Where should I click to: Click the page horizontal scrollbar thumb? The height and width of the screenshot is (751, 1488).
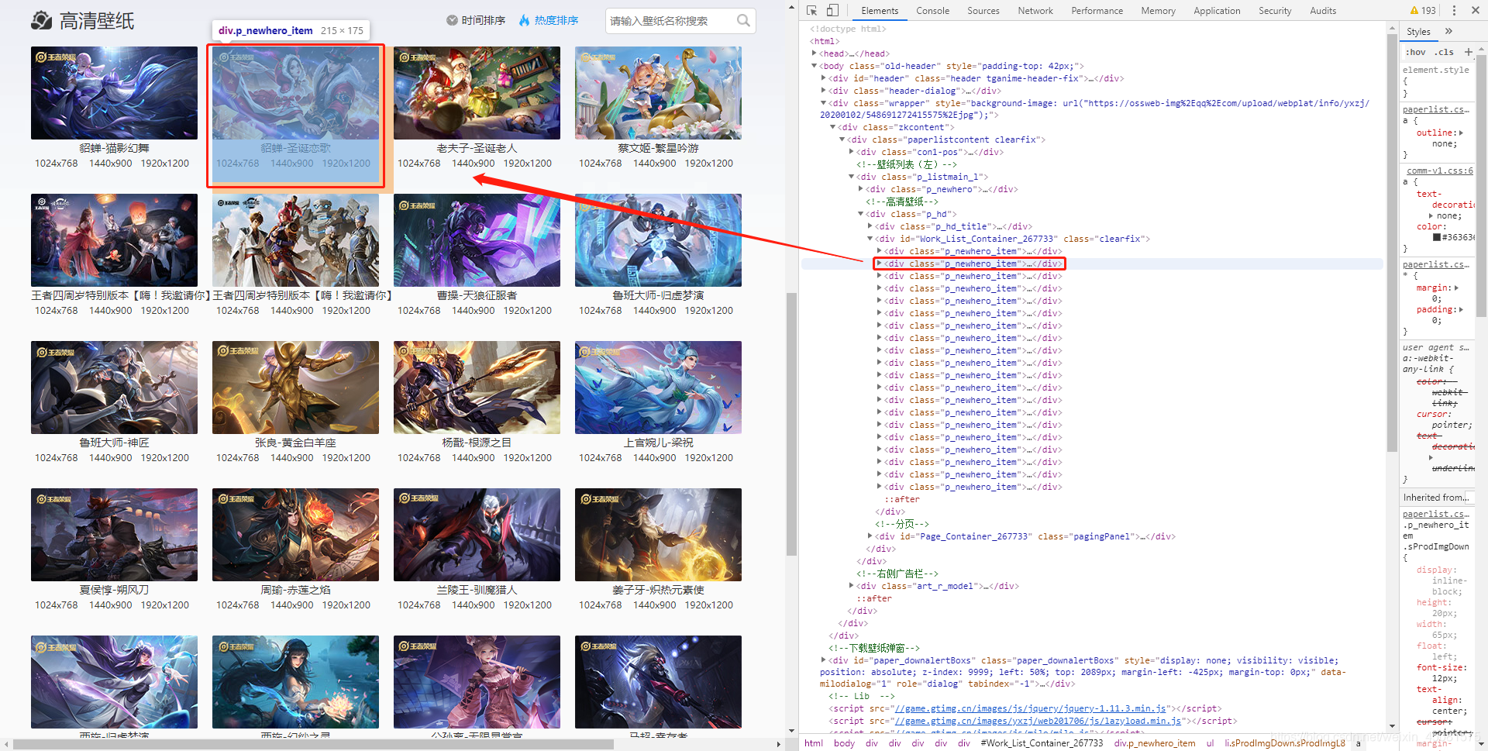(x=313, y=745)
